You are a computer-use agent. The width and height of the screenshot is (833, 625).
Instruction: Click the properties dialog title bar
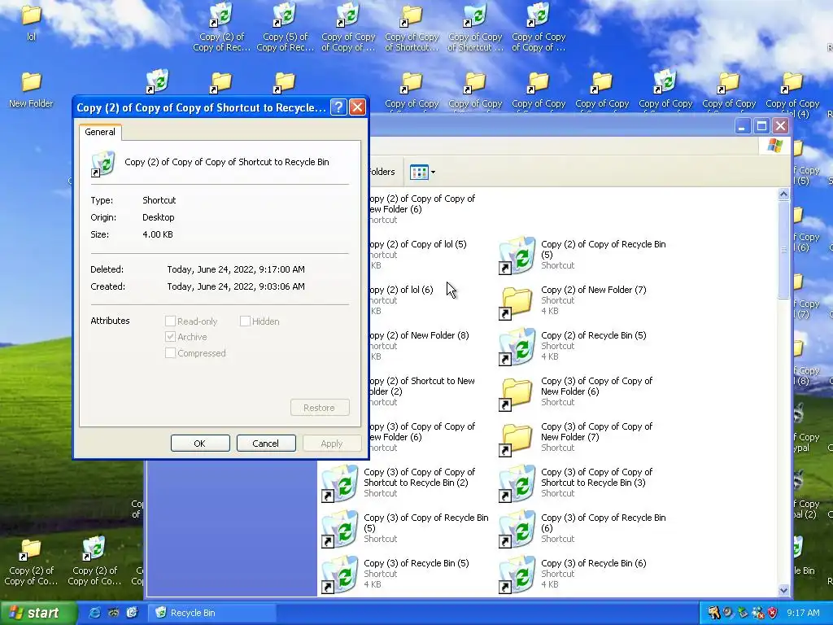point(201,107)
